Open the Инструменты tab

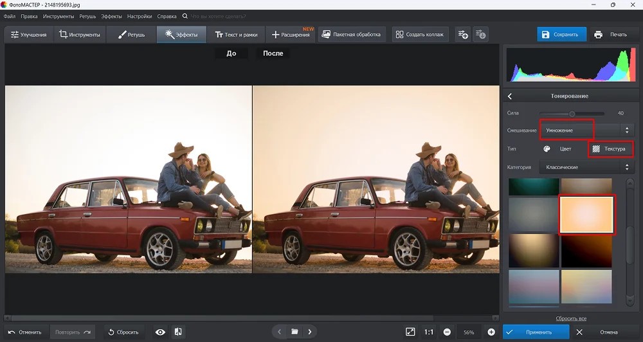[80, 35]
